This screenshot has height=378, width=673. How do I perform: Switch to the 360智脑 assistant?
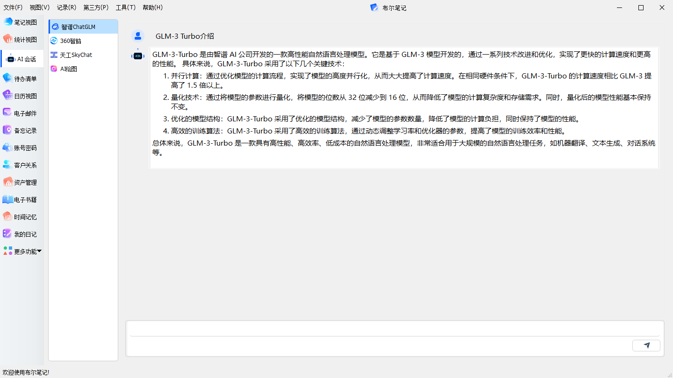[83, 41]
